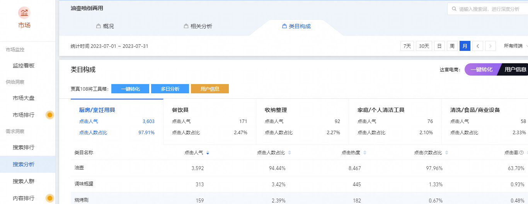This screenshot has height=204, width=528.
Task: Click the orange 用户信息 button
Action: (210, 89)
